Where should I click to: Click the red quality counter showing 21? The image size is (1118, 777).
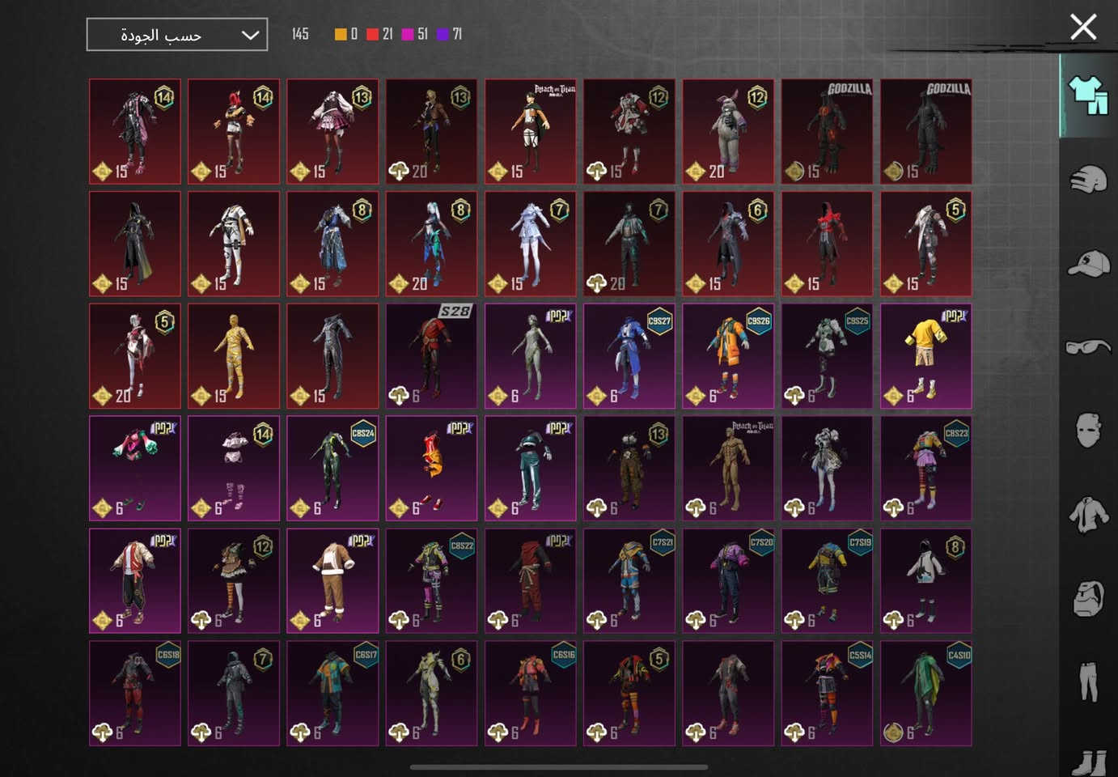click(379, 34)
